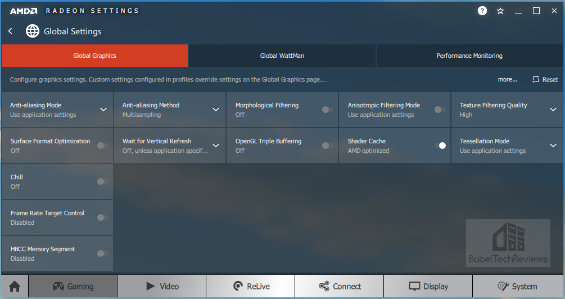Screen dimensions: 565x299
Task: Click the Global Settings globe icon
Action: [33, 31]
